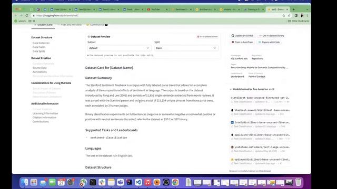The width and height of the screenshot is (337, 189).
Task: Open the Leaderboard link
Action: point(237,77)
